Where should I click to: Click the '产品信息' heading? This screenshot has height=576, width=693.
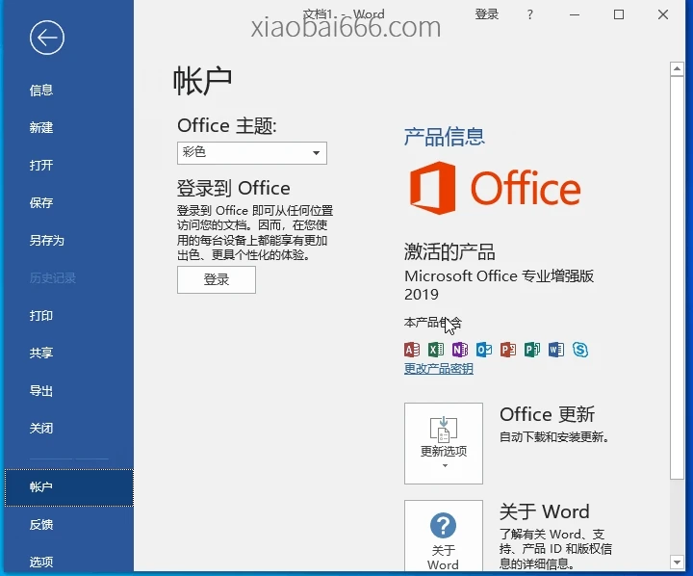pyautogui.click(x=445, y=136)
